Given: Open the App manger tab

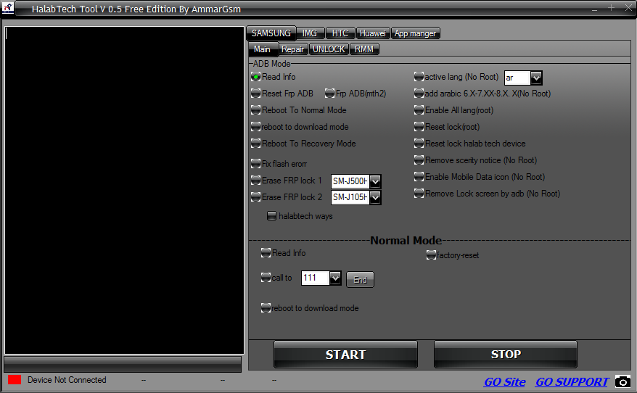Looking at the screenshot, I should (x=415, y=33).
